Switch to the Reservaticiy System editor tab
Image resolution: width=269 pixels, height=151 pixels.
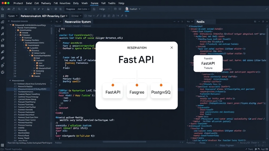[78, 22]
